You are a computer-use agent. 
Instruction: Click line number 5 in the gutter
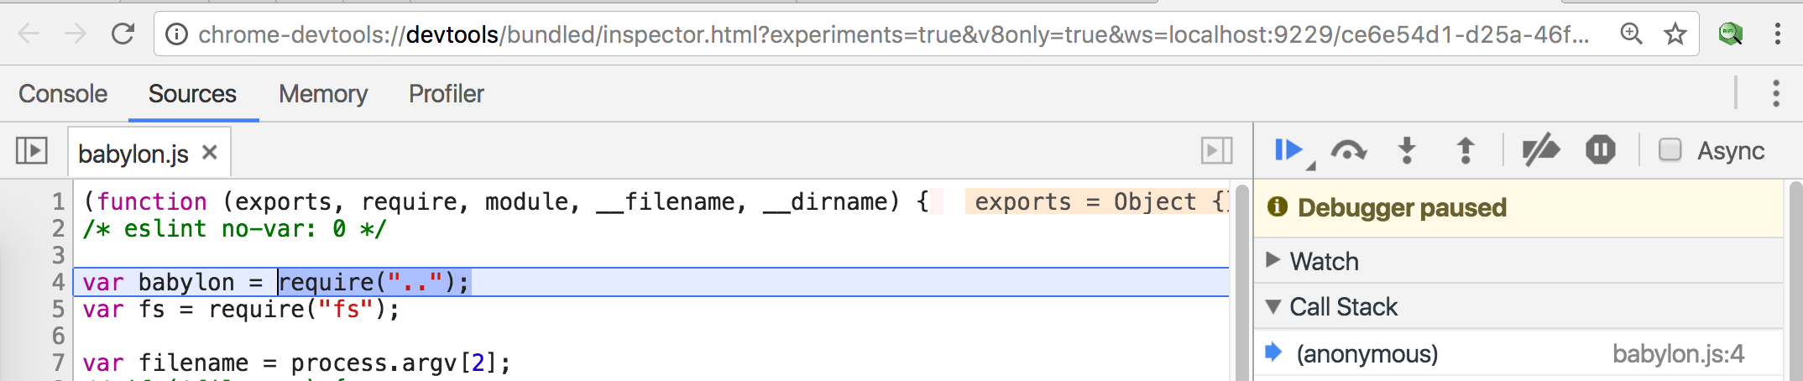point(58,309)
